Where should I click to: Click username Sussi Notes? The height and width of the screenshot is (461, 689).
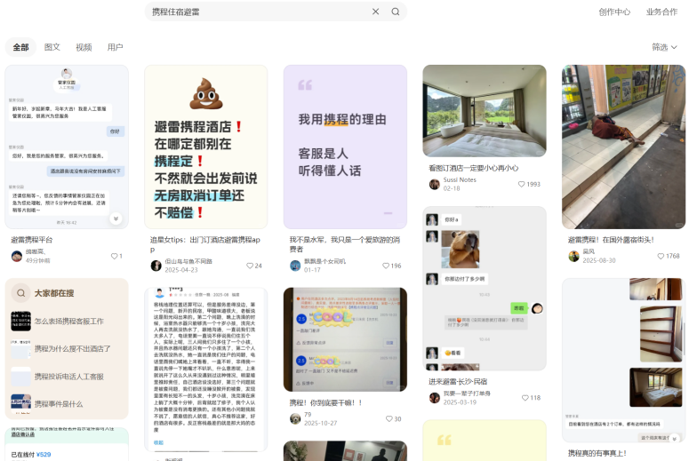[x=460, y=179]
